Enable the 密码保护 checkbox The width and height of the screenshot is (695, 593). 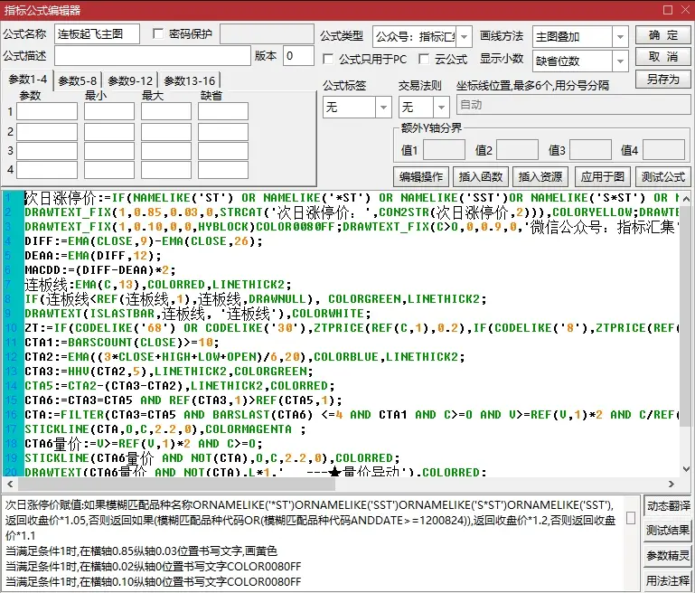click(x=159, y=34)
